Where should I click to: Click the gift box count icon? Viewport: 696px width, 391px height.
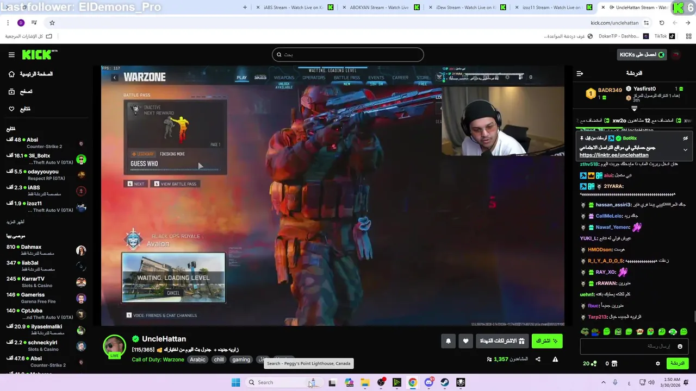click(x=611, y=363)
